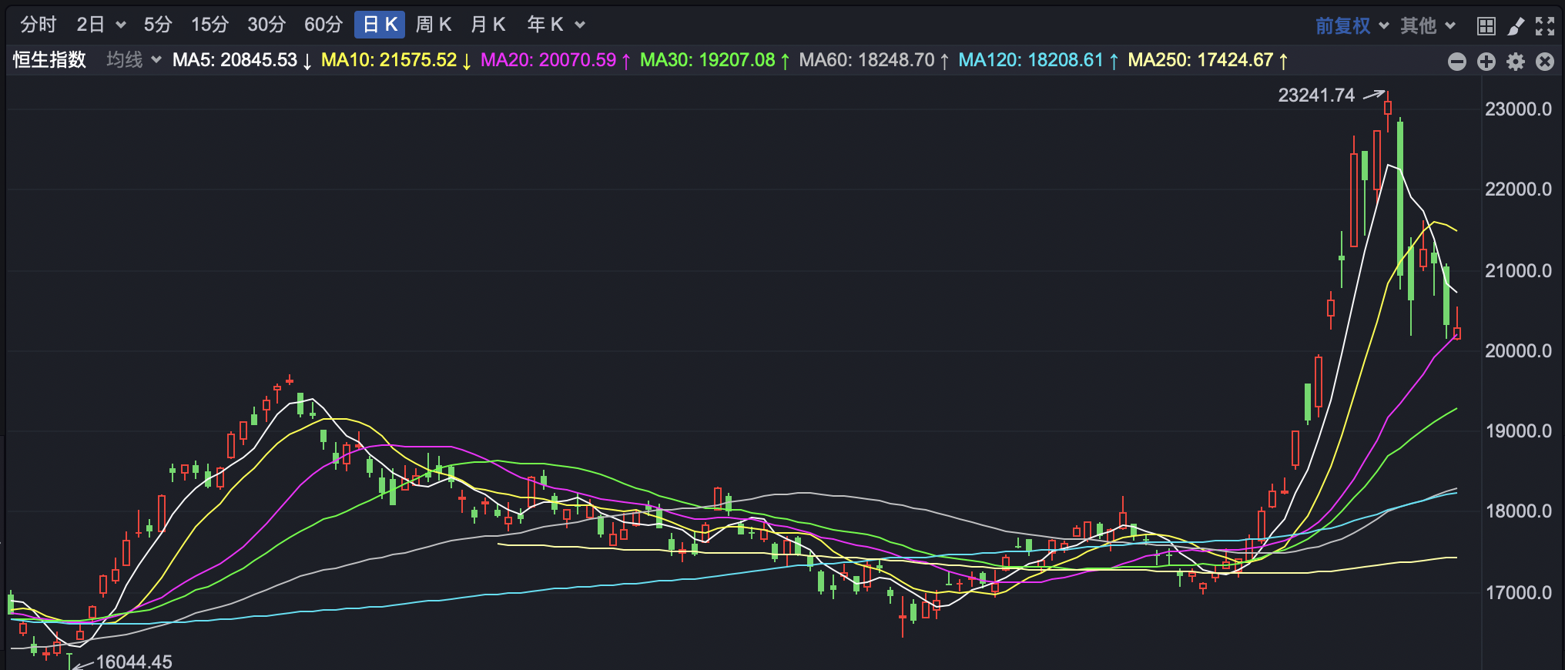Remove the indicator with X icon
This screenshot has height=670, width=1565.
click(1545, 62)
